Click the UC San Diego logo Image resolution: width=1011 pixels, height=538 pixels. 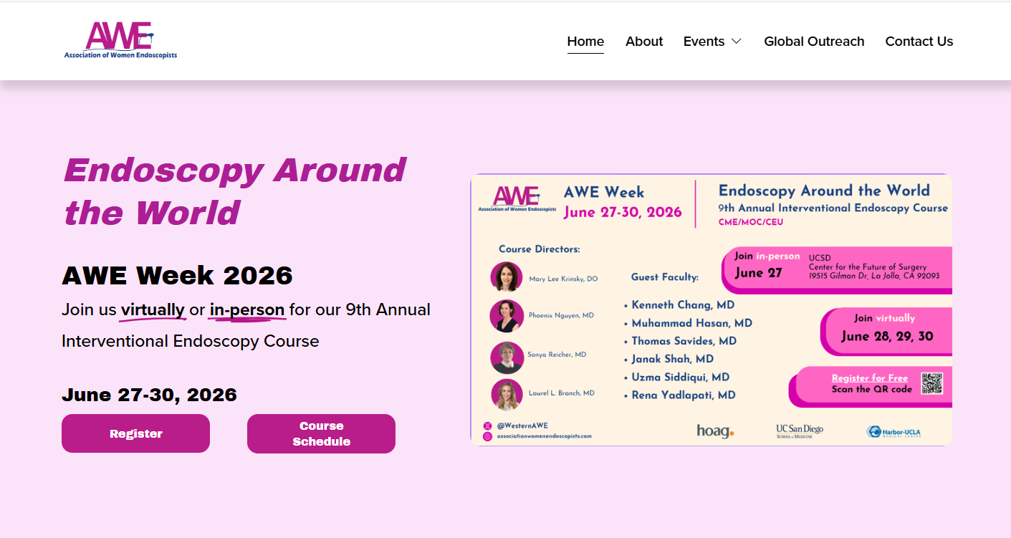[800, 431]
